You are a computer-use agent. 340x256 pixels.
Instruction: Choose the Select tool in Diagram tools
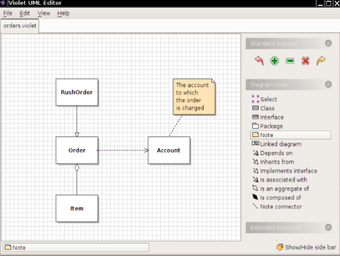click(x=268, y=99)
